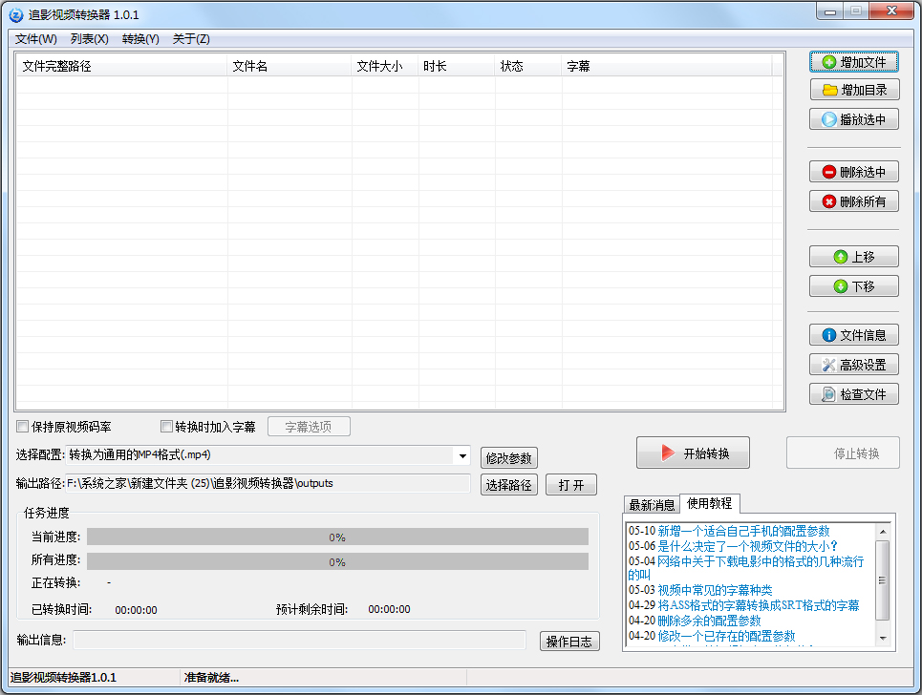Switch to the 最新消息 tab
Viewport: 922px width, 695px height.
651,504
